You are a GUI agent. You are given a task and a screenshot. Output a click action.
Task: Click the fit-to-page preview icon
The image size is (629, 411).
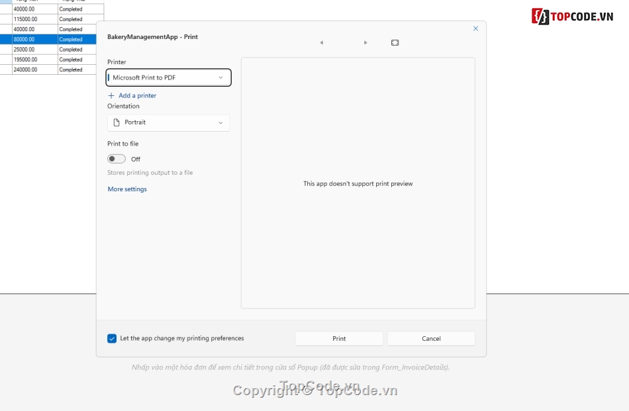[395, 43]
